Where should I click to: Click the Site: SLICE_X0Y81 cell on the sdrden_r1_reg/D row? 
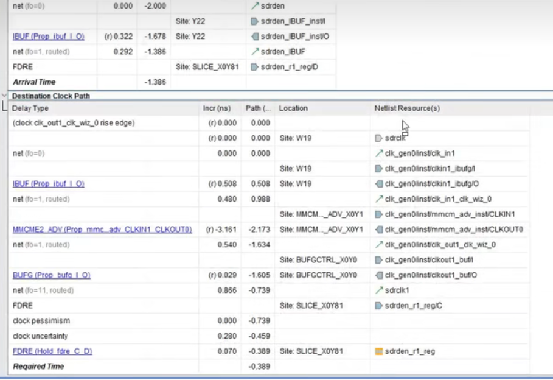click(x=207, y=67)
